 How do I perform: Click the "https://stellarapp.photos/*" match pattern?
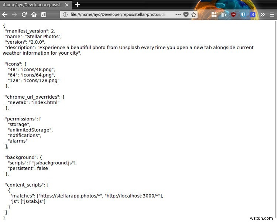point(71,196)
